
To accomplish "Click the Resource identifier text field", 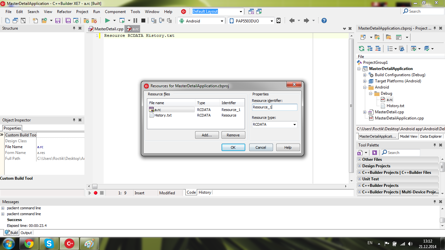I will (274, 107).
